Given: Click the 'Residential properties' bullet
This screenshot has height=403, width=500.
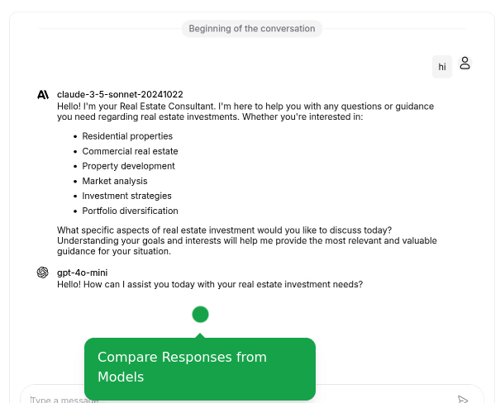Looking at the screenshot, I should coord(127,136).
